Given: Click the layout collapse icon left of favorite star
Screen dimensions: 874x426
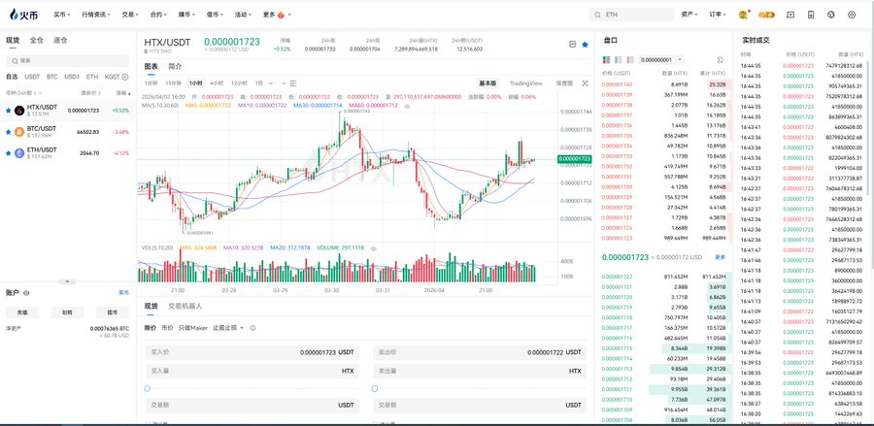Looking at the screenshot, I should tap(572, 44).
